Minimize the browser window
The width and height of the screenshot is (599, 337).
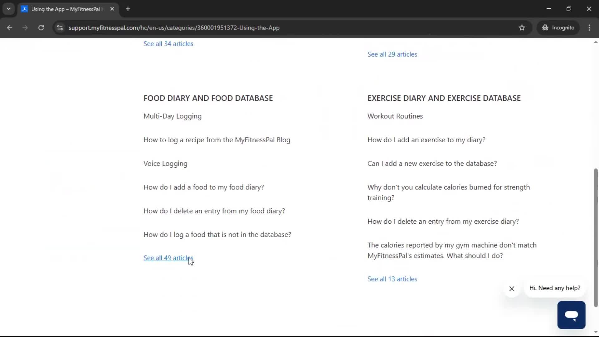(x=549, y=9)
